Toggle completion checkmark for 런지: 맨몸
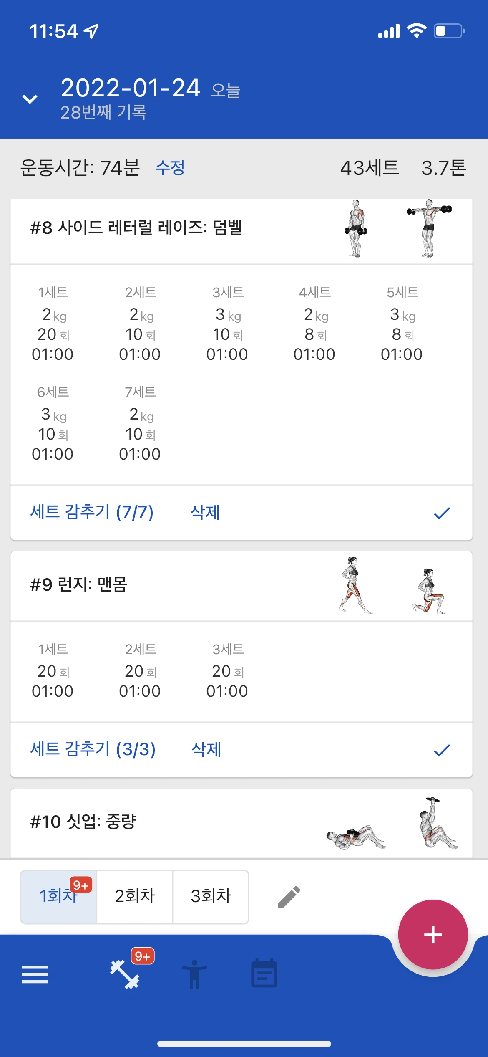Screen dimensions: 488x1057 [442, 750]
